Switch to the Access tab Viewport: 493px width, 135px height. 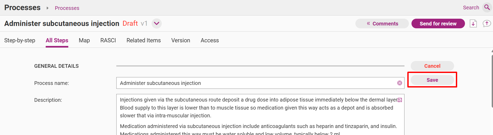(x=210, y=40)
